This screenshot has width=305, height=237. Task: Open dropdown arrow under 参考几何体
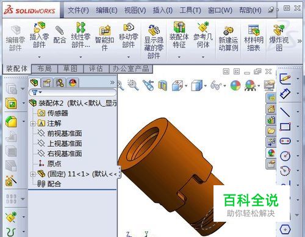click(x=203, y=57)
